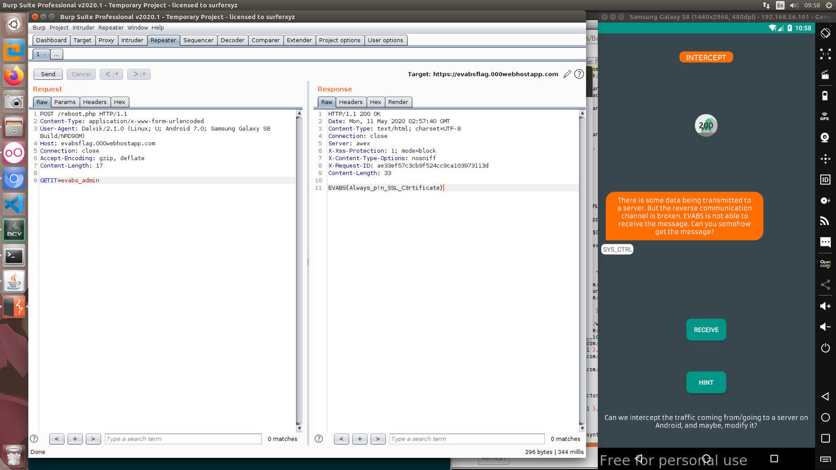Click the emulator power button icon
Screen dimensions: 836x470
[x=825, y=348]
